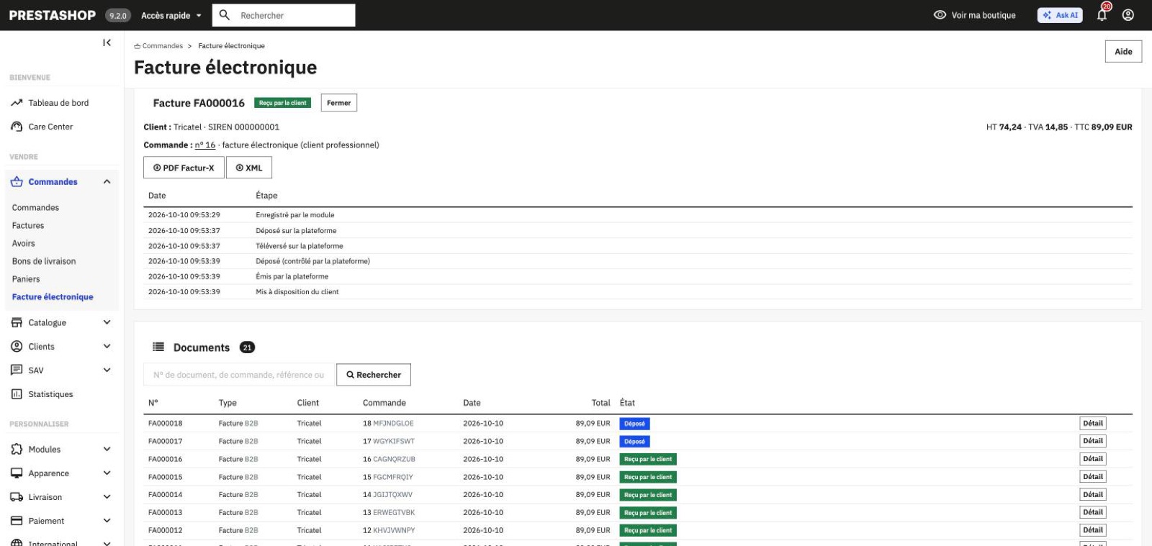View shop via Voir ma boutique
The height and width of the screenshot is (546, 1152).
[x=974, y=15]
